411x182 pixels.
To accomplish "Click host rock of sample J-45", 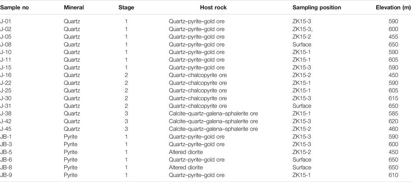I will (x=213, y=129).
